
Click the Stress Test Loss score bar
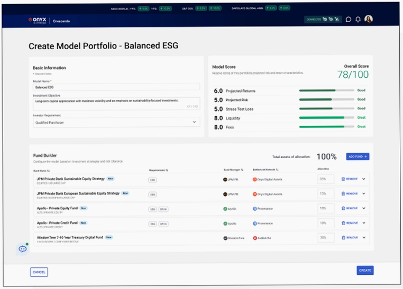coord(327,108)
